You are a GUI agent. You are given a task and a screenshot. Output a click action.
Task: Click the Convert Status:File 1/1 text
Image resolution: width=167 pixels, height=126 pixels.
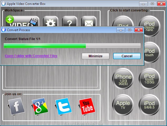point(23,39)
